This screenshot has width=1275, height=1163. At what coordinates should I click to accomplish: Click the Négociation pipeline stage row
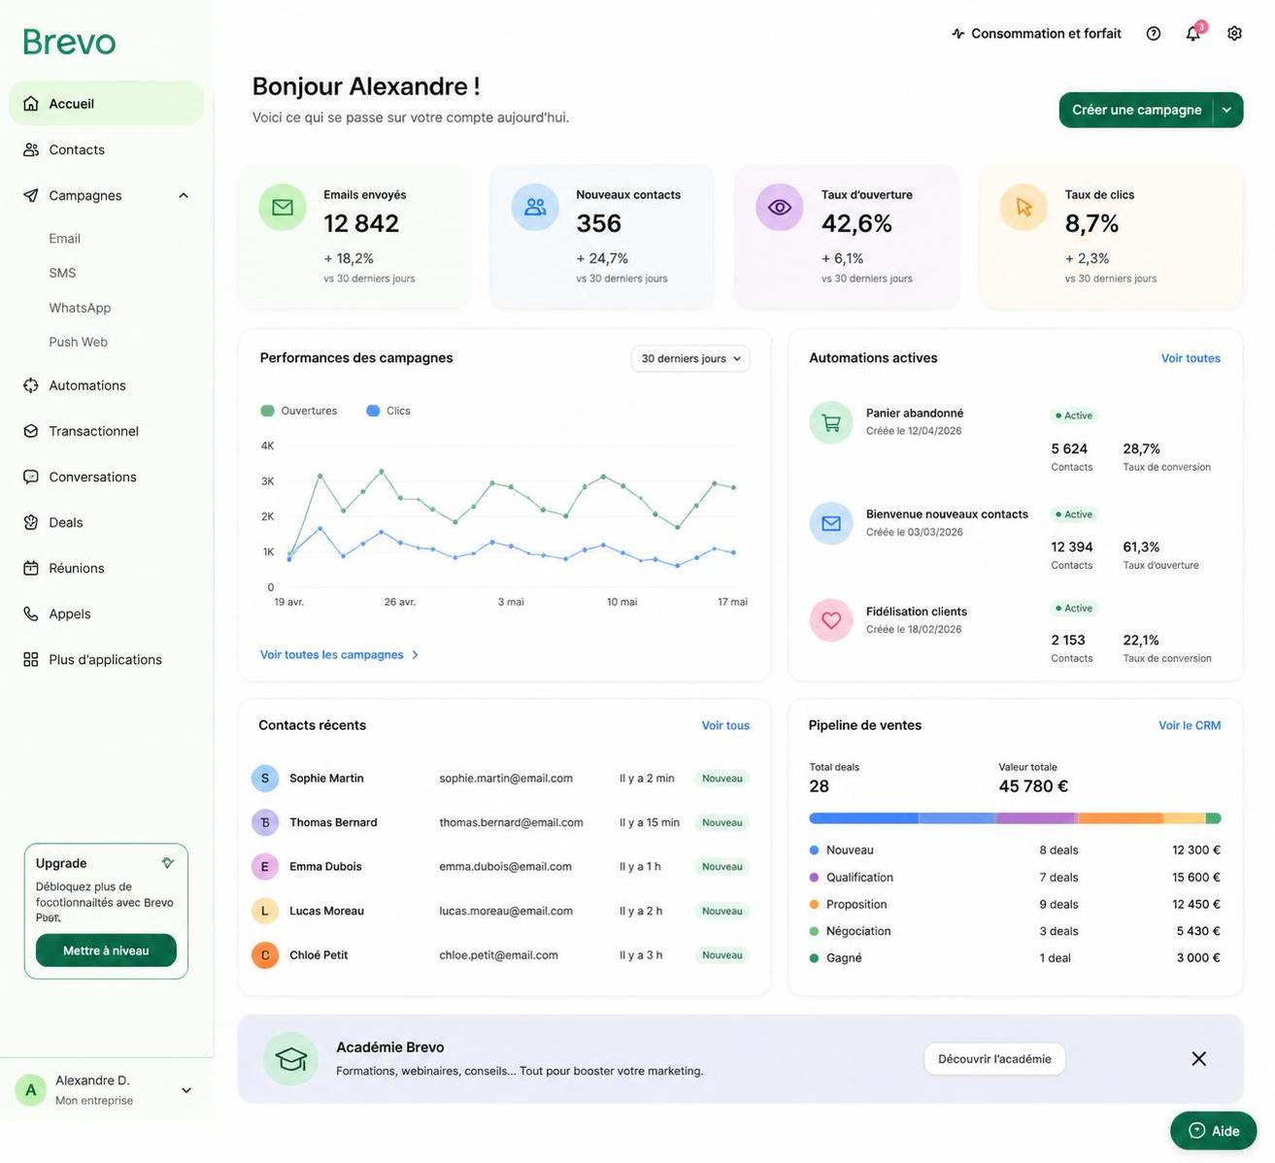1015,931
